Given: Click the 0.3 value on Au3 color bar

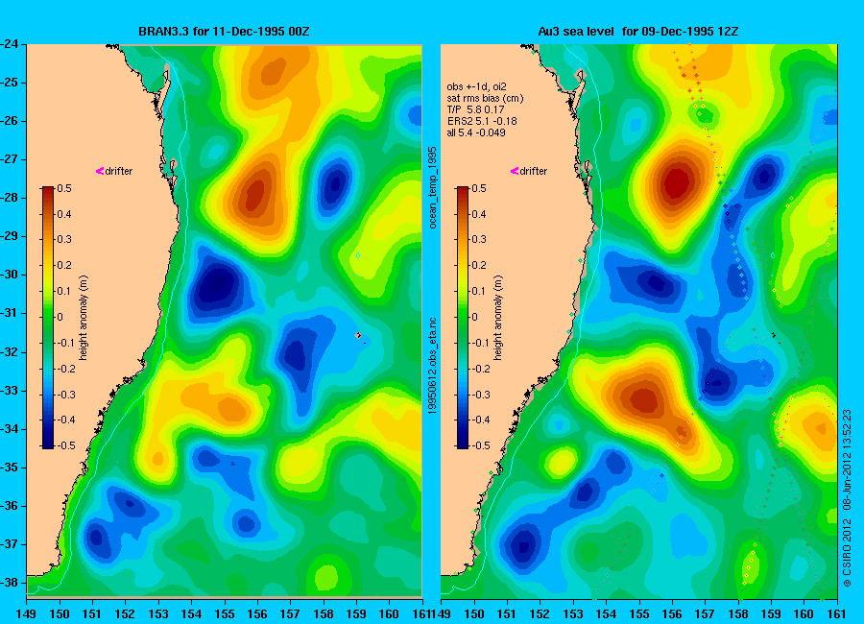Looking at the screenshot, I should 479,239.
